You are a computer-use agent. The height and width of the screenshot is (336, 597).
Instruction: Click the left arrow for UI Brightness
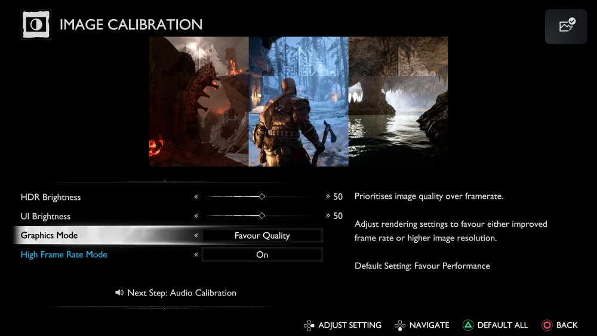click(x=196, y=216)
